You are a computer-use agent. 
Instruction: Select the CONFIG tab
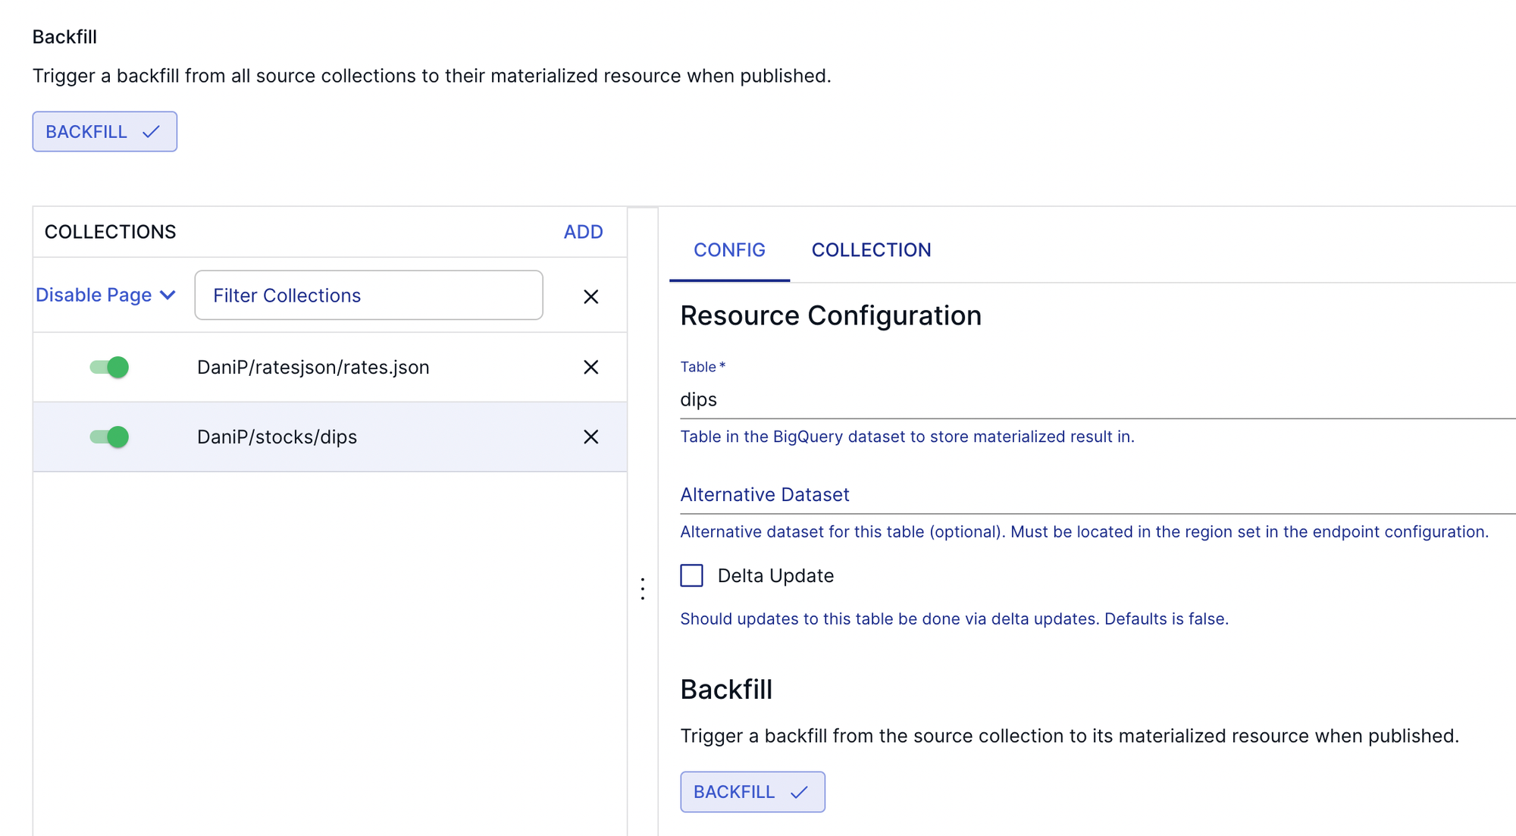(729, 250)
